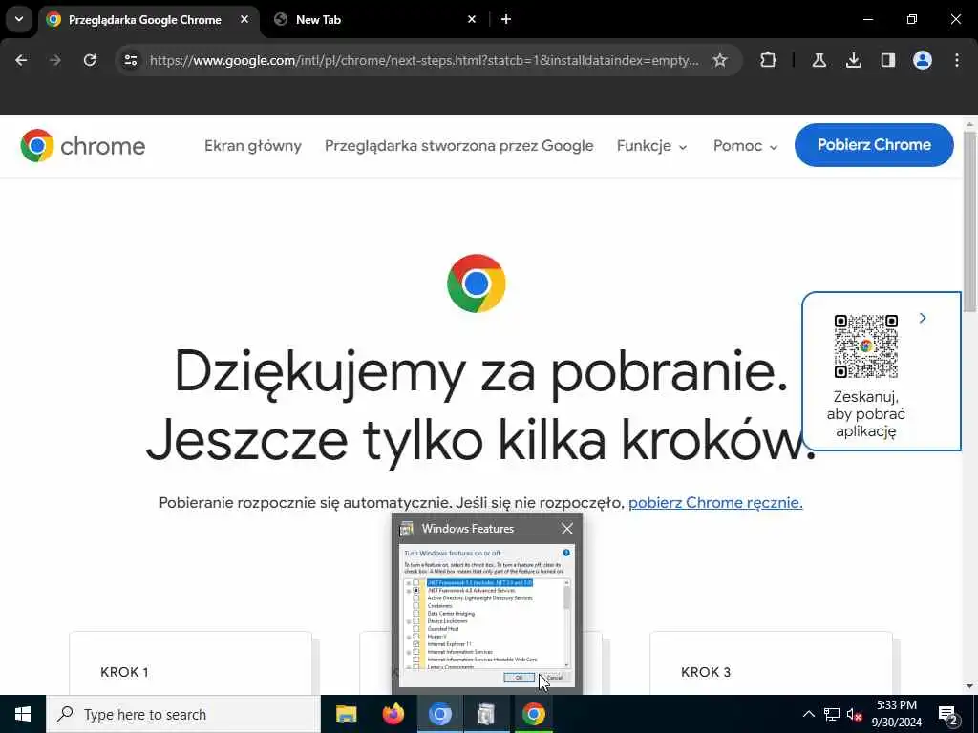Click the page vertical scrollbar thumb
The height and width of the screenshot is (733, 978).
pyautogui.click(x=970, y=221)
